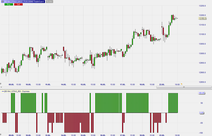Click the 13150.0 price axis label

point(202,25)
